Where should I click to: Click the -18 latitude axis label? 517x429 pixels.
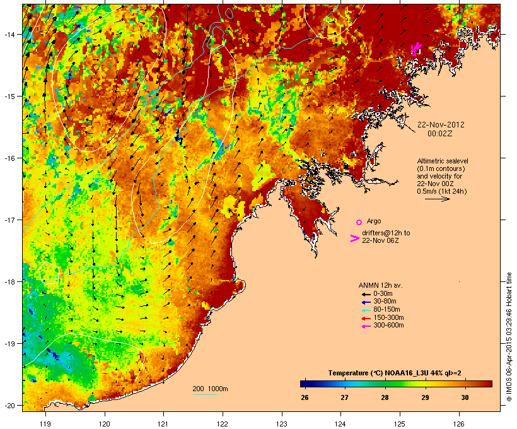9,281
